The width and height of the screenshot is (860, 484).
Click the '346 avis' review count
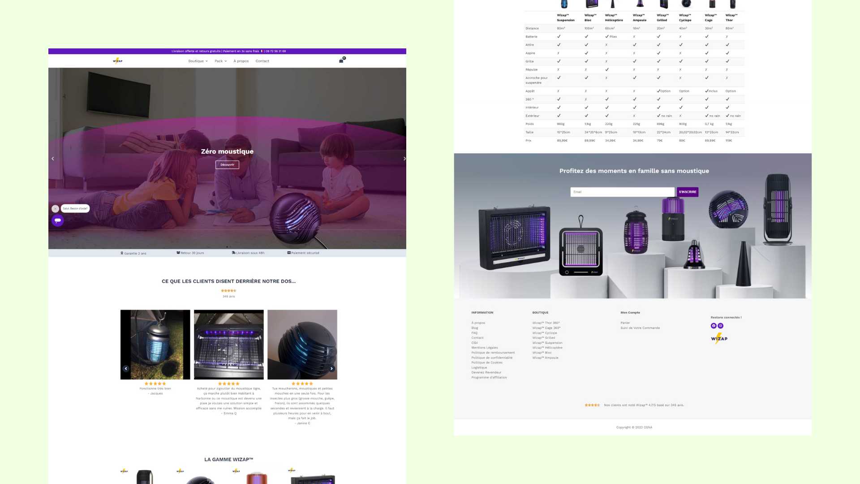tap(228, 296)
